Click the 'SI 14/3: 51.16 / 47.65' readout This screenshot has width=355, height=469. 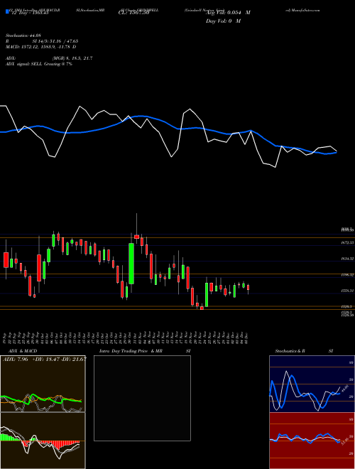point(55,41)
